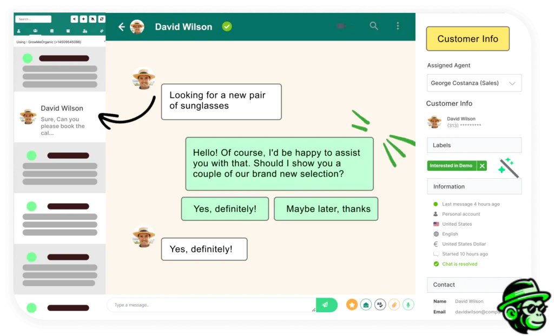Screen dimensions: 554x336
Task: Click the send message paper plane button
Action: (x=326, y=305)
